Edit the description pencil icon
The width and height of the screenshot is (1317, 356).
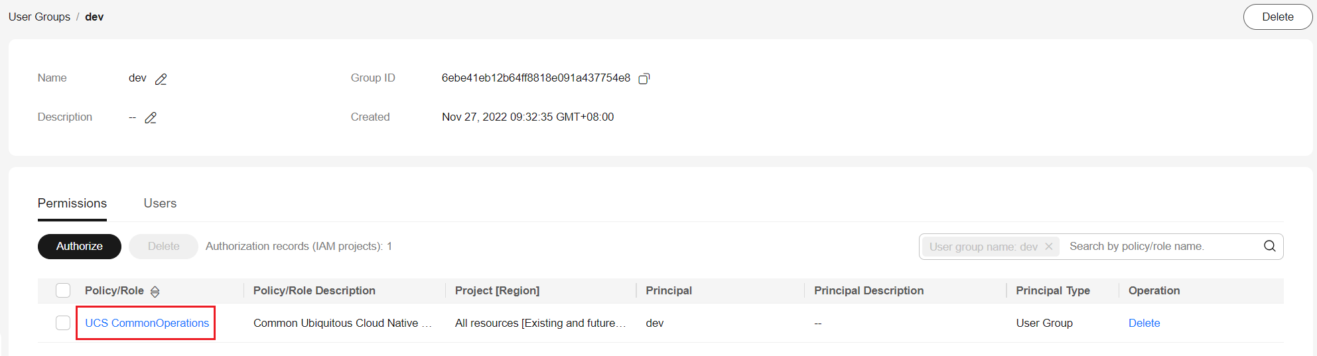[151, 117]
